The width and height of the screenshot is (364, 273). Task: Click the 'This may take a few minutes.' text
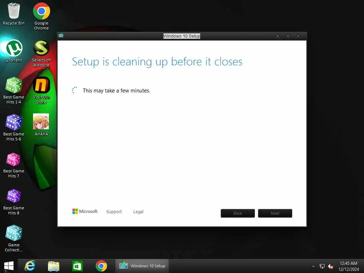tap(116, 91)
